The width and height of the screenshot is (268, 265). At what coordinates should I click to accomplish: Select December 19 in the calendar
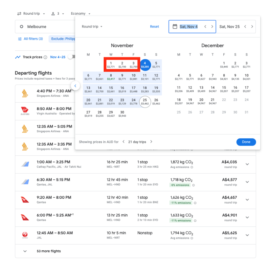click(x=190, y=101)
